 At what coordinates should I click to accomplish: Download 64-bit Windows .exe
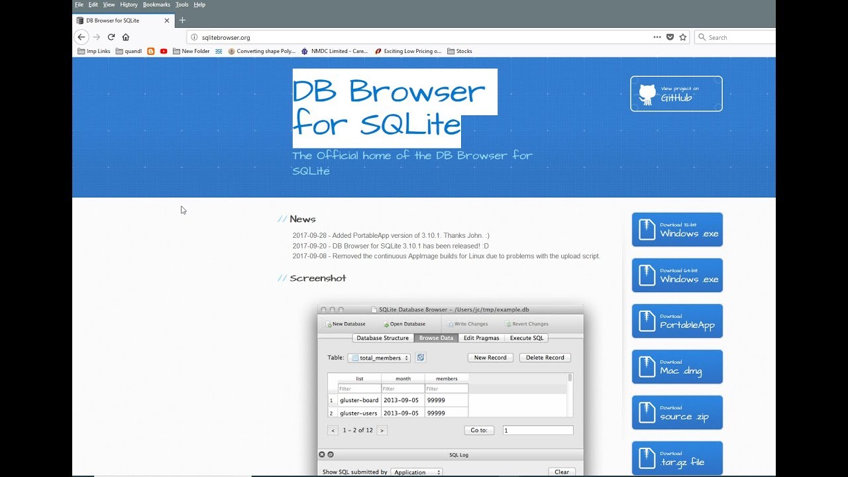point(677,275)
